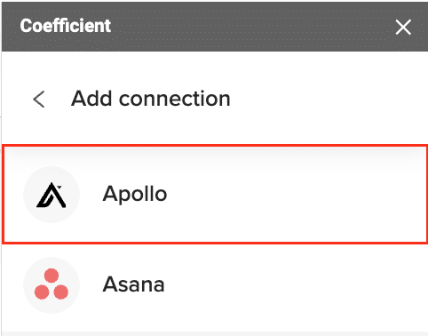The image size is (428, 336).
Task: Click empty space in the Apollo row
Action: [x=296, y=195]
